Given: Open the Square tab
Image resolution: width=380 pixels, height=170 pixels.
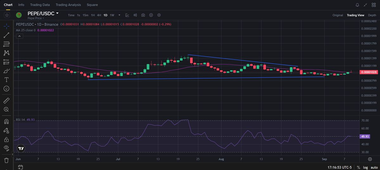Looking at the screenshot, I should [x=92, y=5].
